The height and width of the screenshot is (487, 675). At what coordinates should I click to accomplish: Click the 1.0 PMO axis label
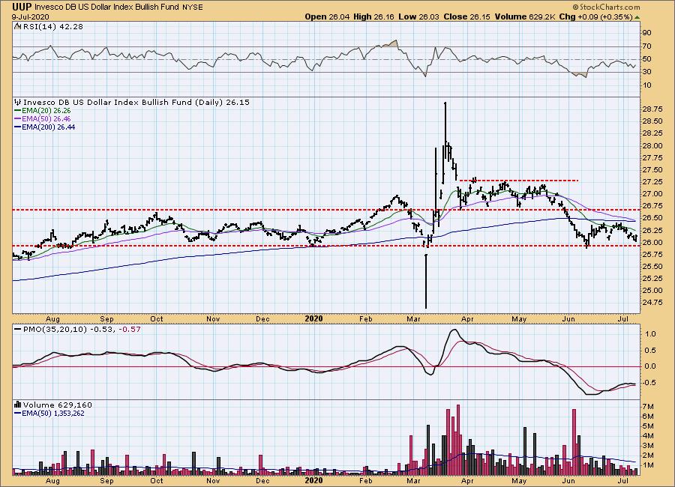point(650,334)
